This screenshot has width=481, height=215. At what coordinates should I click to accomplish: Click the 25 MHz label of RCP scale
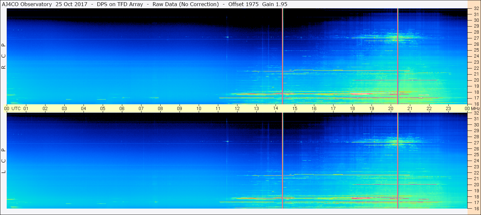[476, 50]
